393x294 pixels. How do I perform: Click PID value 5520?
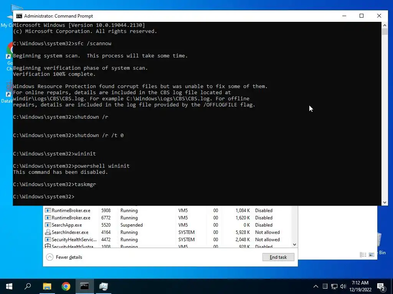106,225
